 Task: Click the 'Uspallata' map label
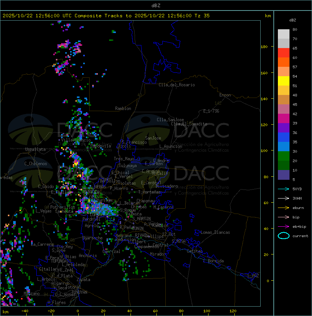click(35, 149)
